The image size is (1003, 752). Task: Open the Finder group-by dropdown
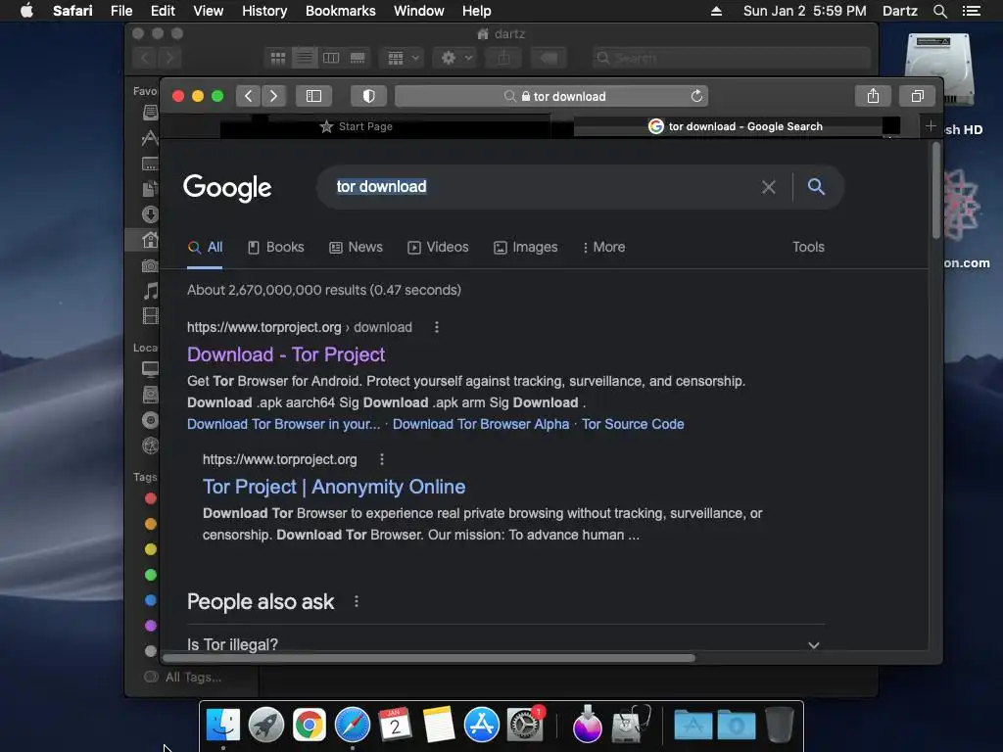[x=403, y=58]
